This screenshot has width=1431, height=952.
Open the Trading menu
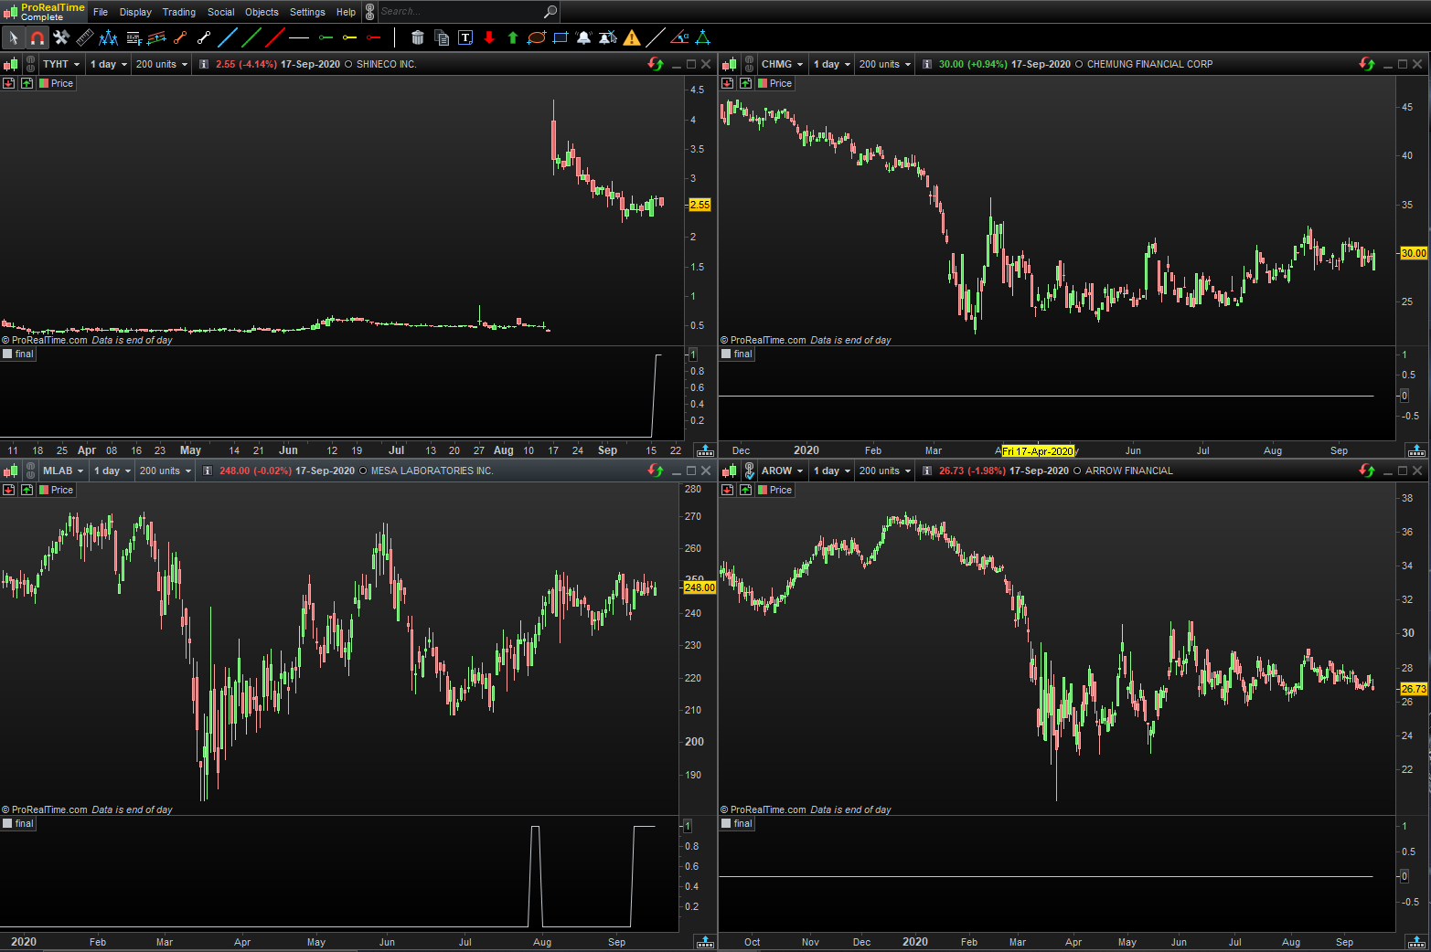[x=179, y=12]
